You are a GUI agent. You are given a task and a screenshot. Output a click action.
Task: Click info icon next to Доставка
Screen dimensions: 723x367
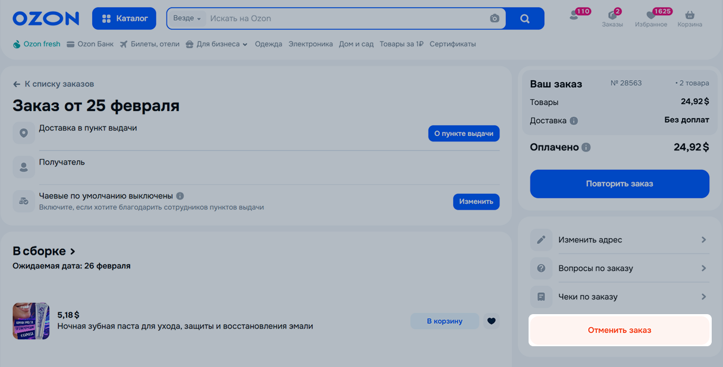point(574,121)
